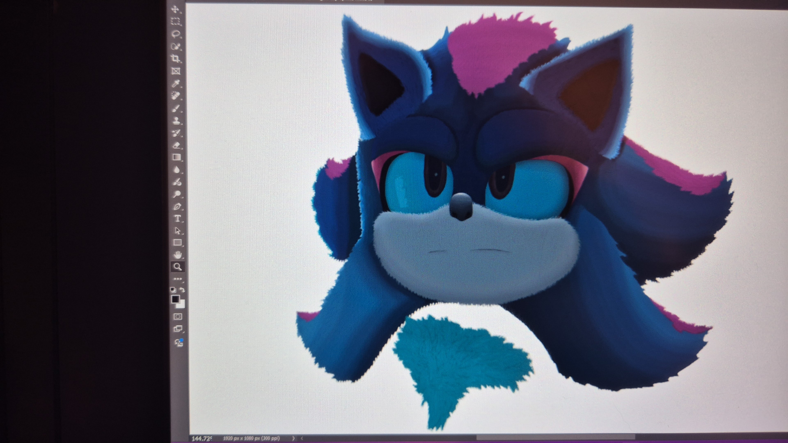Select the Gradient tool
Image resolution: width=788 pixels, height=443 pixels.
point(177,157)
